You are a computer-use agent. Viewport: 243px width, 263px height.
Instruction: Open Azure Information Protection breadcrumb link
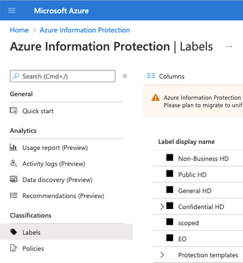pos(85,30)
